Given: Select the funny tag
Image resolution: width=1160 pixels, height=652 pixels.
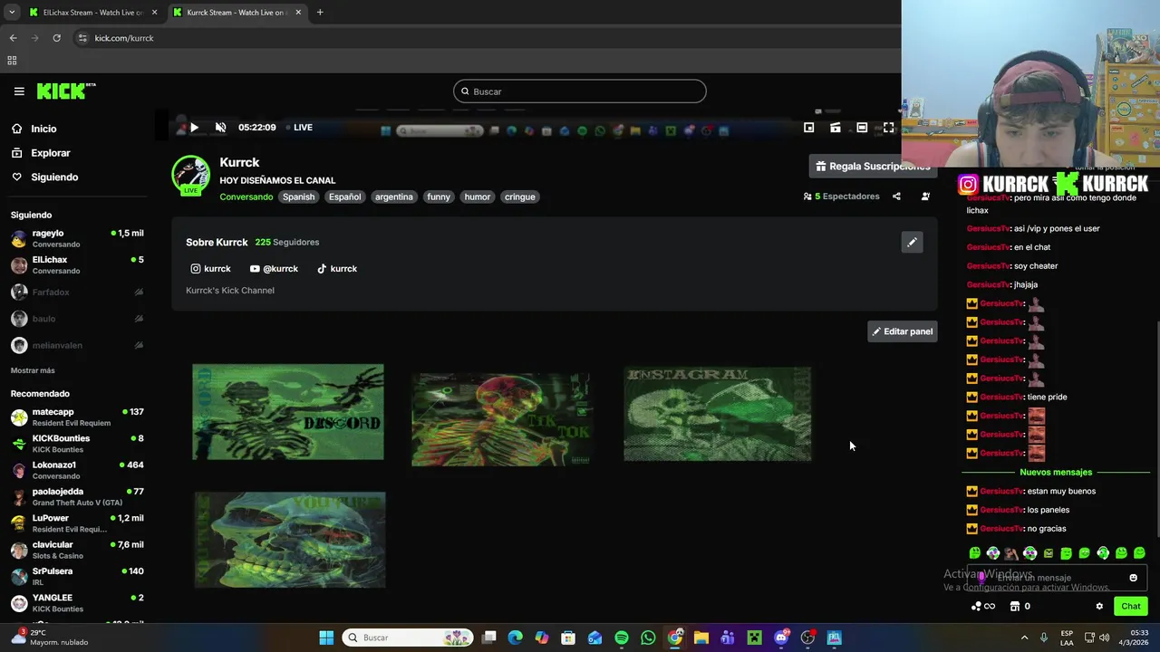Looking at the screenshot, I should [x=439, y=197].
